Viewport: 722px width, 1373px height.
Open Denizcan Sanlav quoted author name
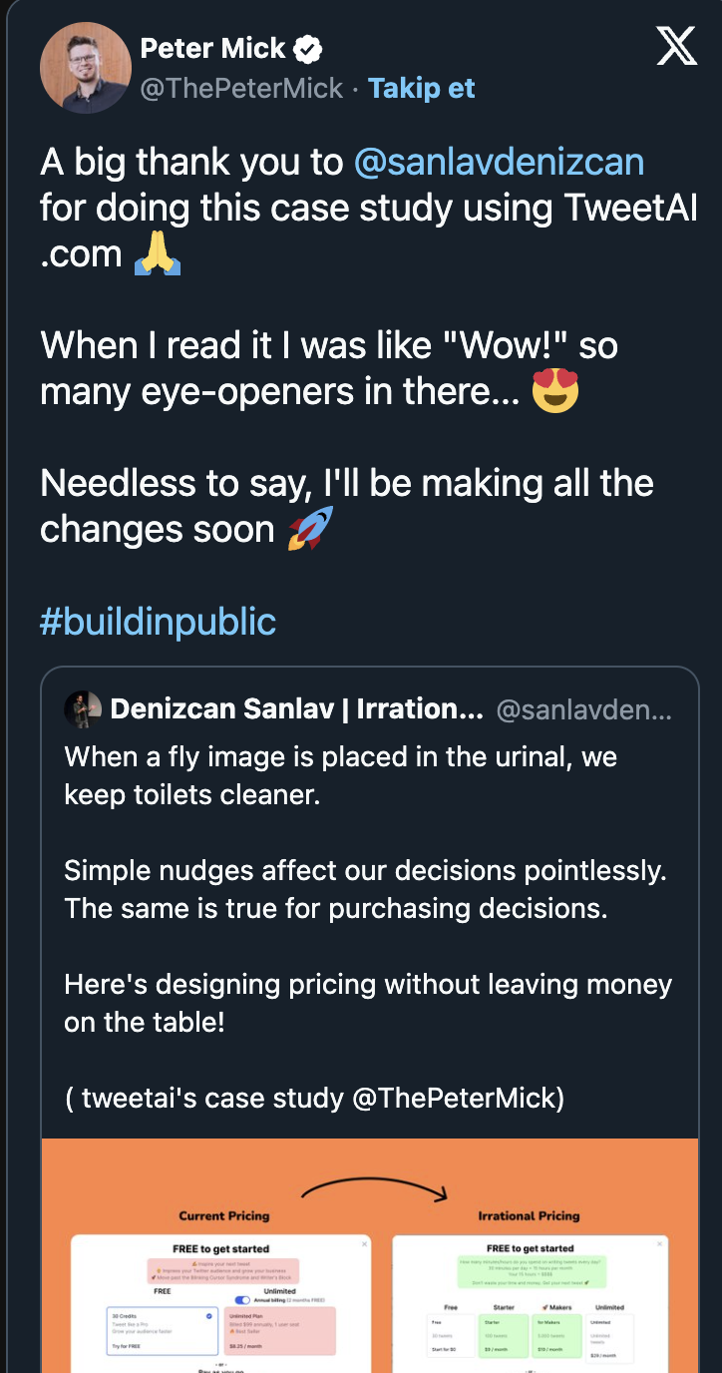pos(296,709)
